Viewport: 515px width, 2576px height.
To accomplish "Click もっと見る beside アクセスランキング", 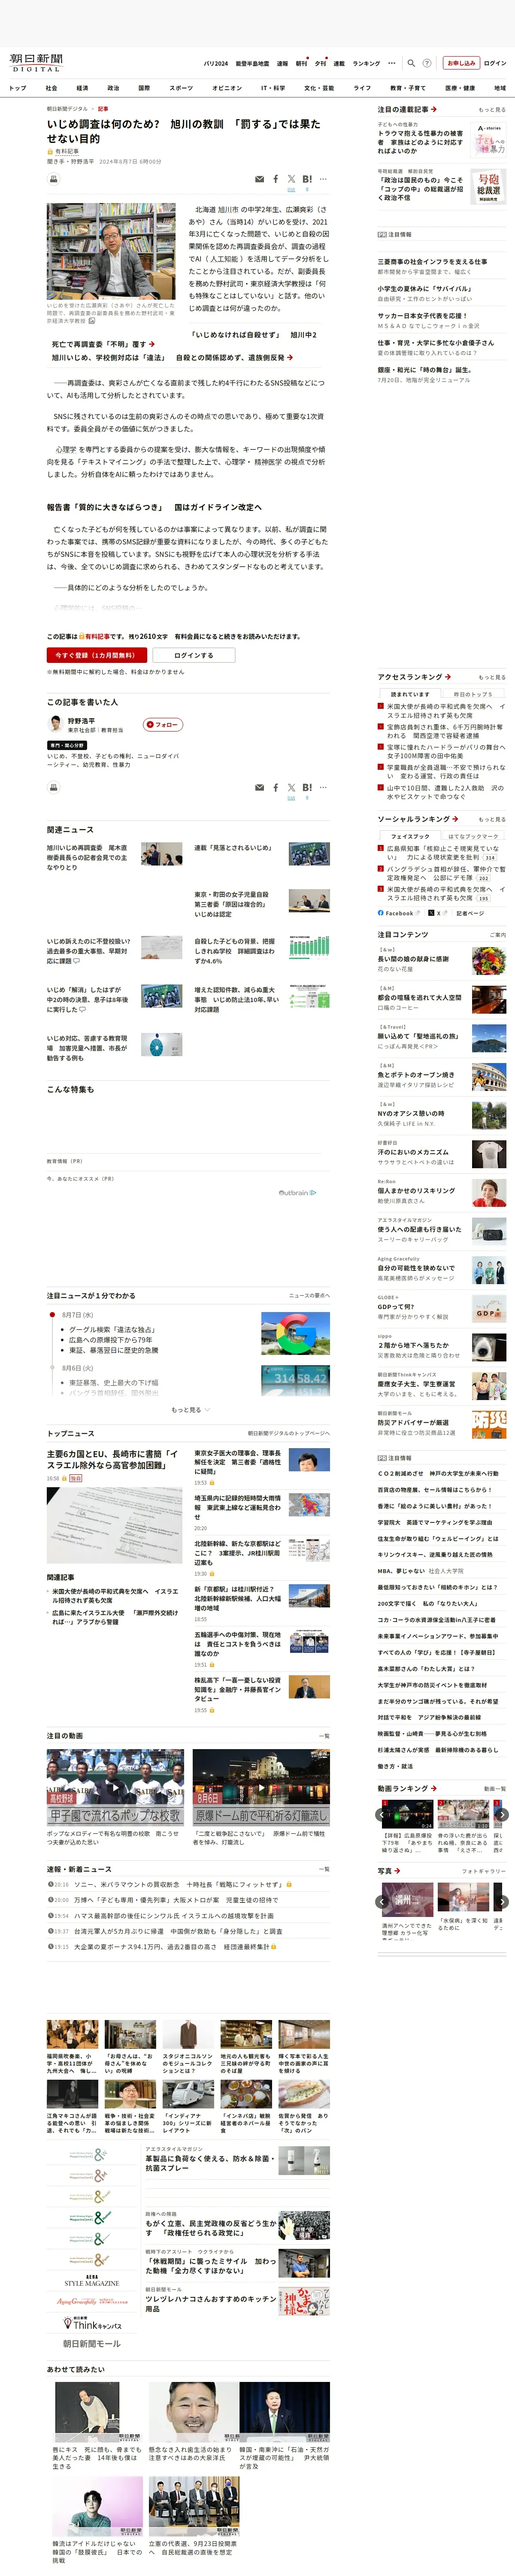I will click(492, 677).
